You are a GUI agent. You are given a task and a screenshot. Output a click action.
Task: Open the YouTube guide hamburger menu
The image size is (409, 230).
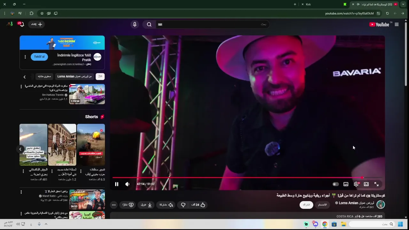coord(397,24)
